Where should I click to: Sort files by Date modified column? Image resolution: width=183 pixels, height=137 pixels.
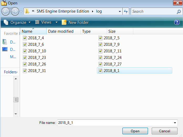[x=61, y=31]
